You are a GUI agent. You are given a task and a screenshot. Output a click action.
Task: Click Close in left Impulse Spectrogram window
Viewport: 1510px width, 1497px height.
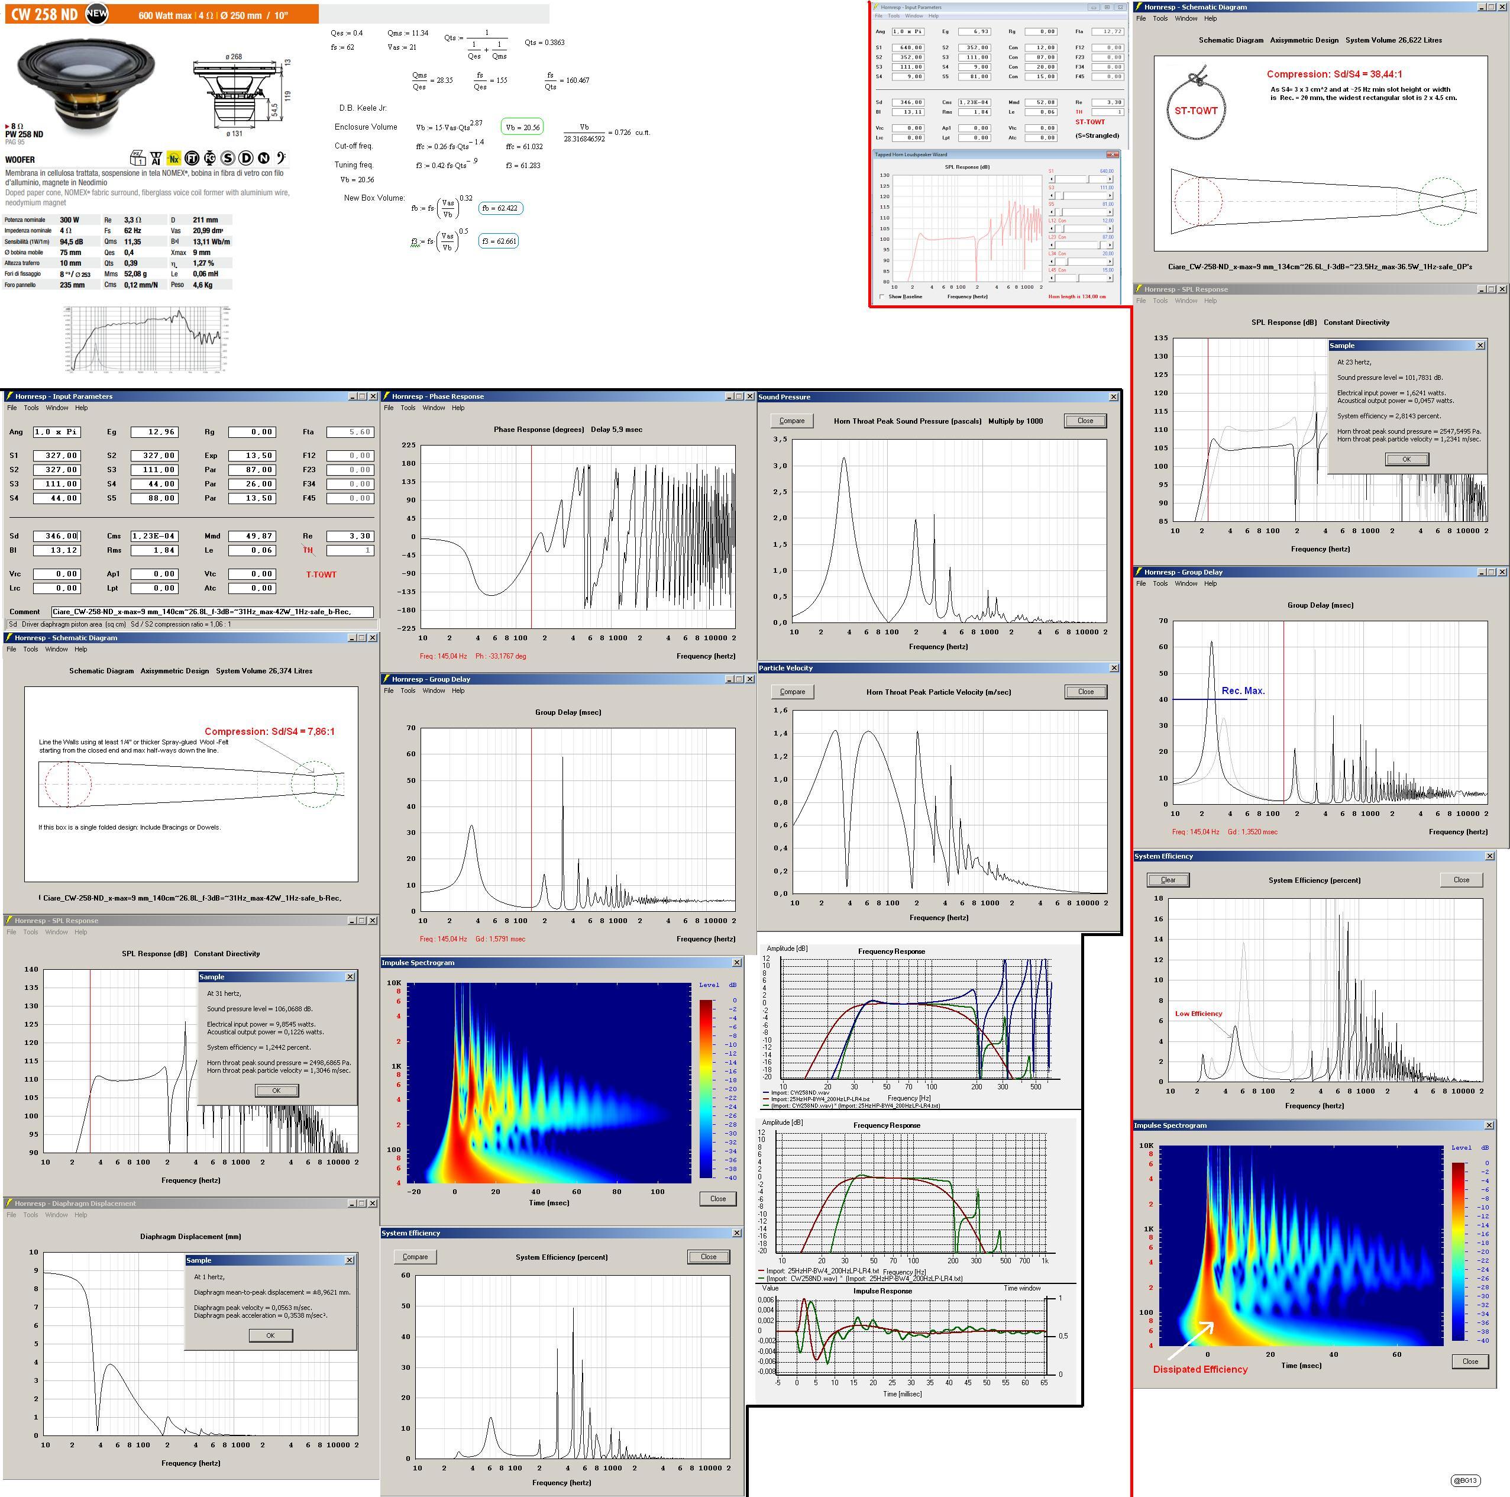point(717,1198)
